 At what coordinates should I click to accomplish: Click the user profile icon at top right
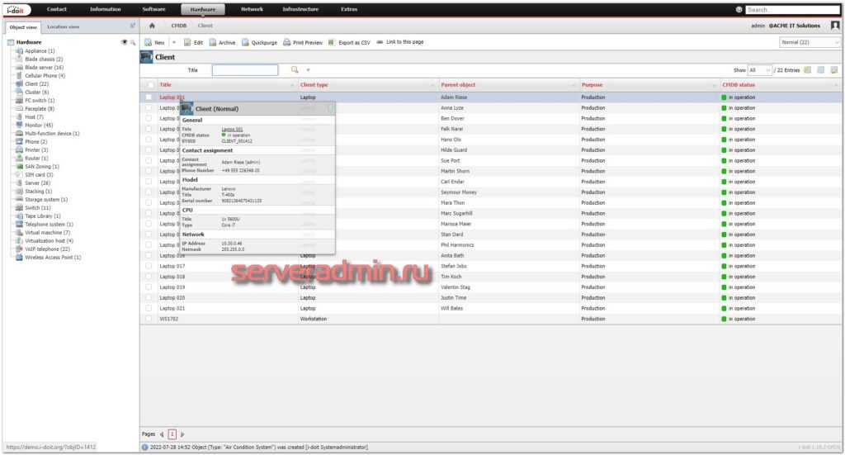coord(835,26)
